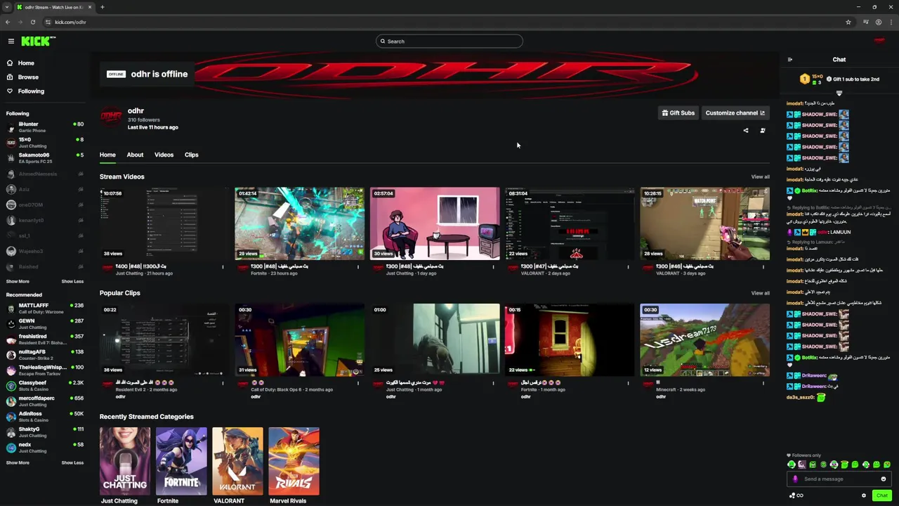The height and width of the screenshot is (506, 899).
Task: Click the Gift Subs button
Action: 678,113
